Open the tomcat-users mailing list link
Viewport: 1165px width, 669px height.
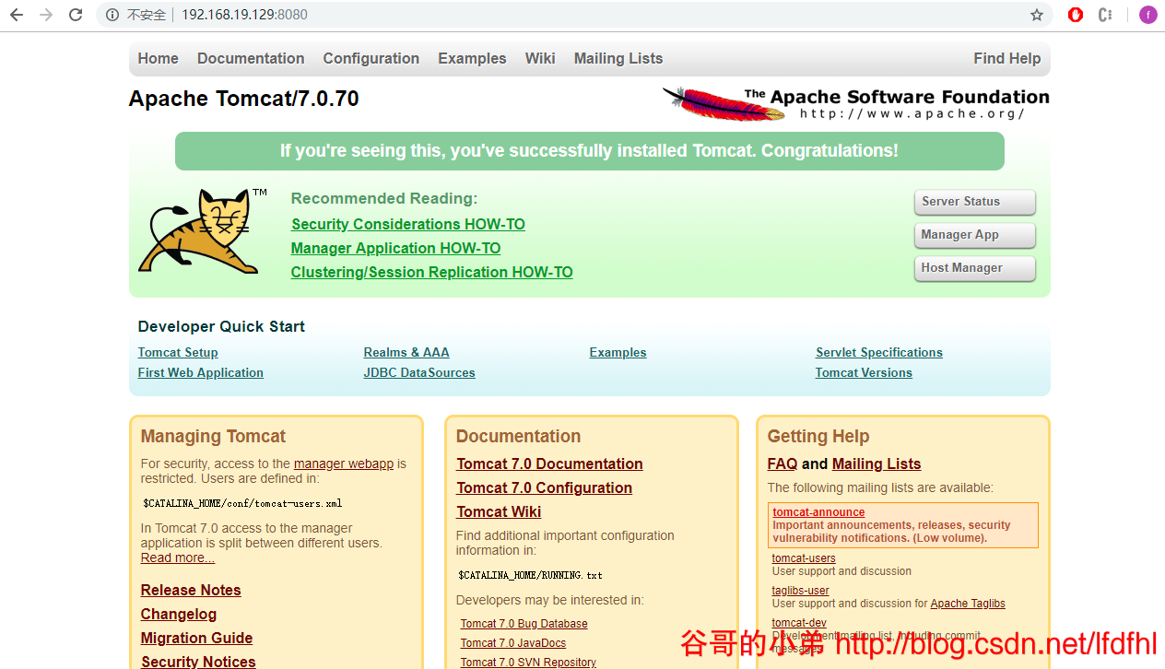pyautogui.click(x=804, y=558)
